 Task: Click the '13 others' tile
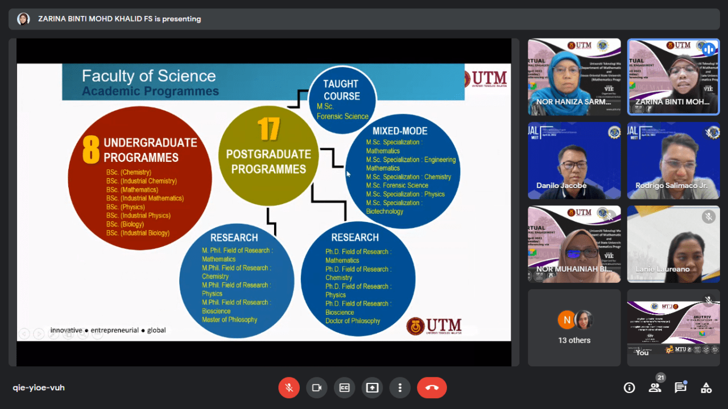[574, 328]
